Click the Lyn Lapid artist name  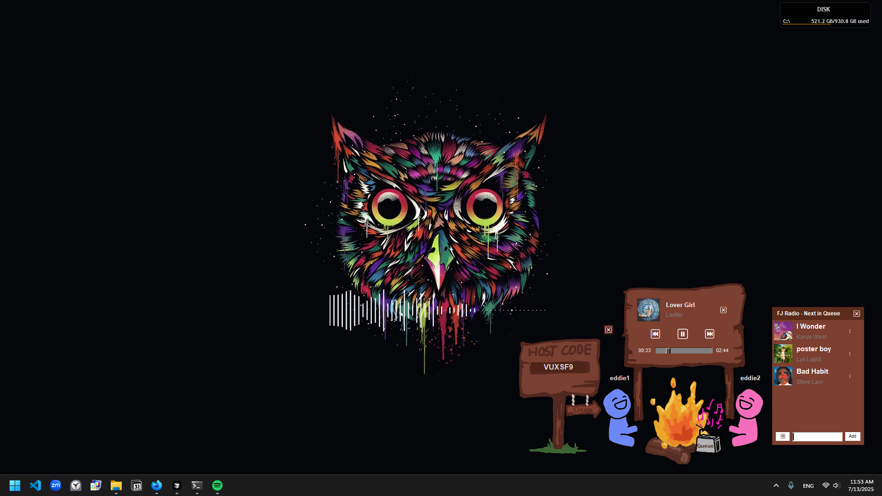pyautogui.click(x=808, y=359)
